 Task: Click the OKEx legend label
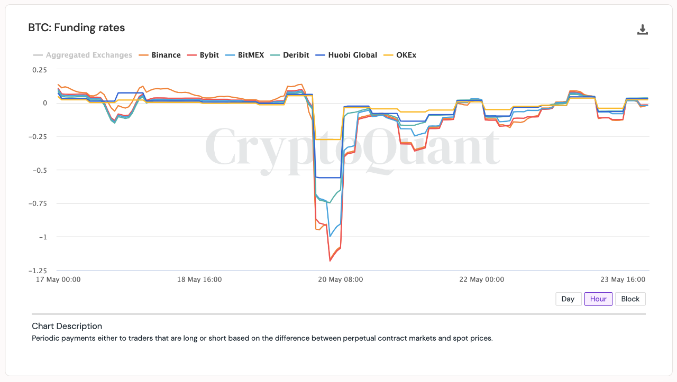click(405, 54)
